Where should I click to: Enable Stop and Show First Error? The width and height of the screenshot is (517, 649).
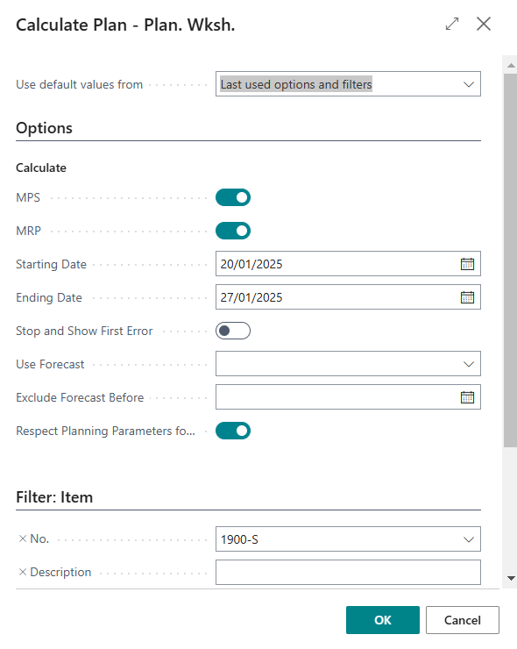[x=233, y=331]
